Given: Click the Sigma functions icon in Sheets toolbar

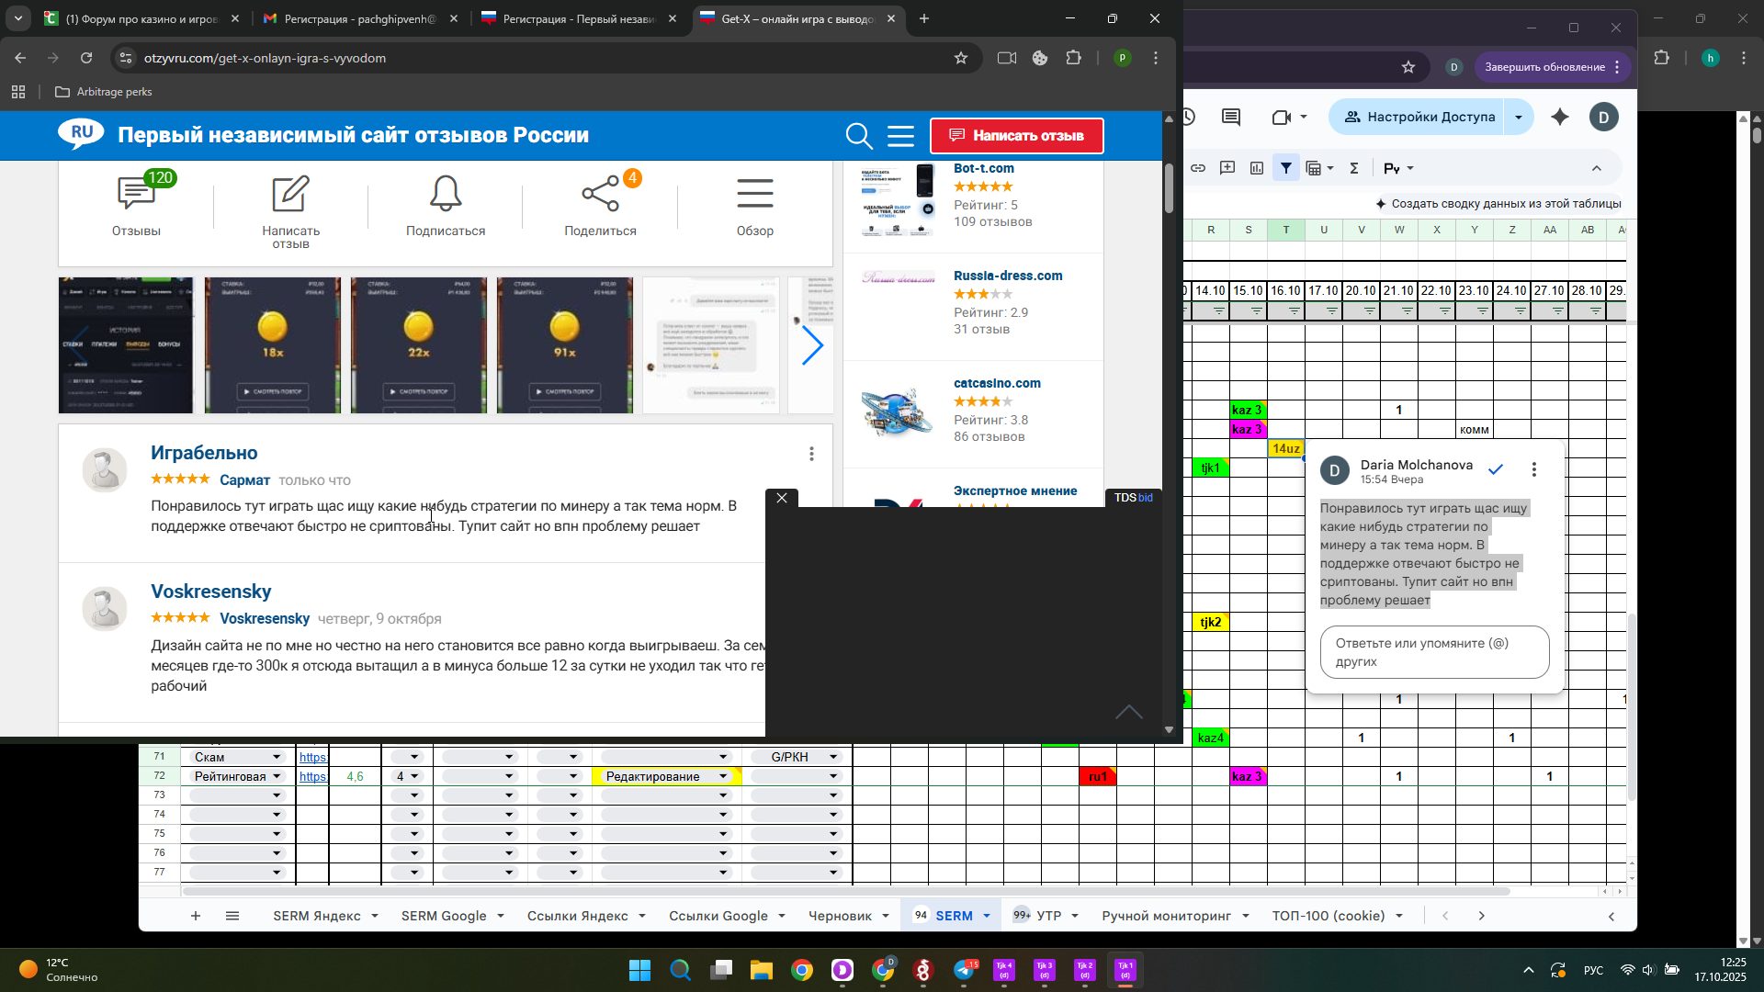Looking at the screenshot, I should [1353, 168].
